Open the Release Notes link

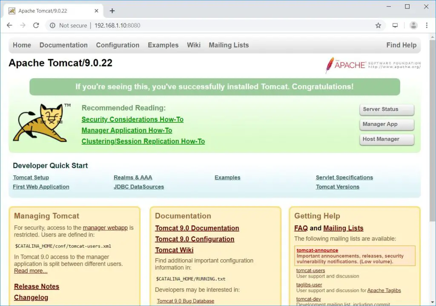(37, 286)
